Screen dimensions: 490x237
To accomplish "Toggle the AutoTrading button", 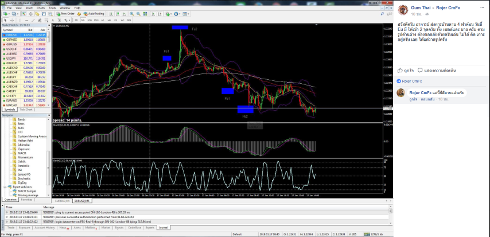I will [94, 14].
